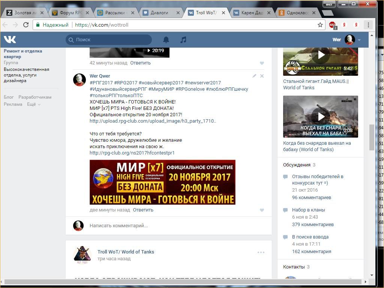The width and height of the screenshot is (384, 288).
Task: Open Блог footer link
Action: coord(9,97)
